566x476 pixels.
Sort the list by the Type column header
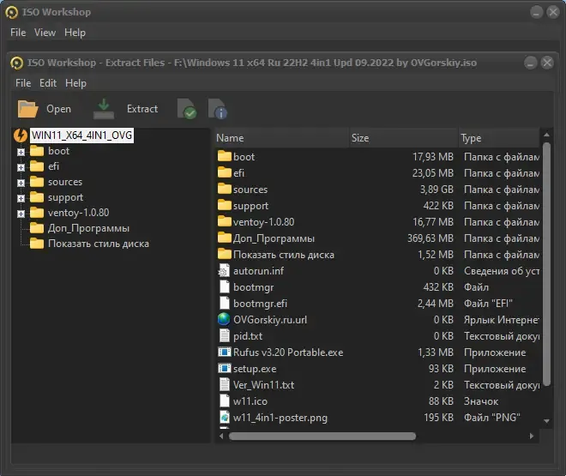coord(499,138)
